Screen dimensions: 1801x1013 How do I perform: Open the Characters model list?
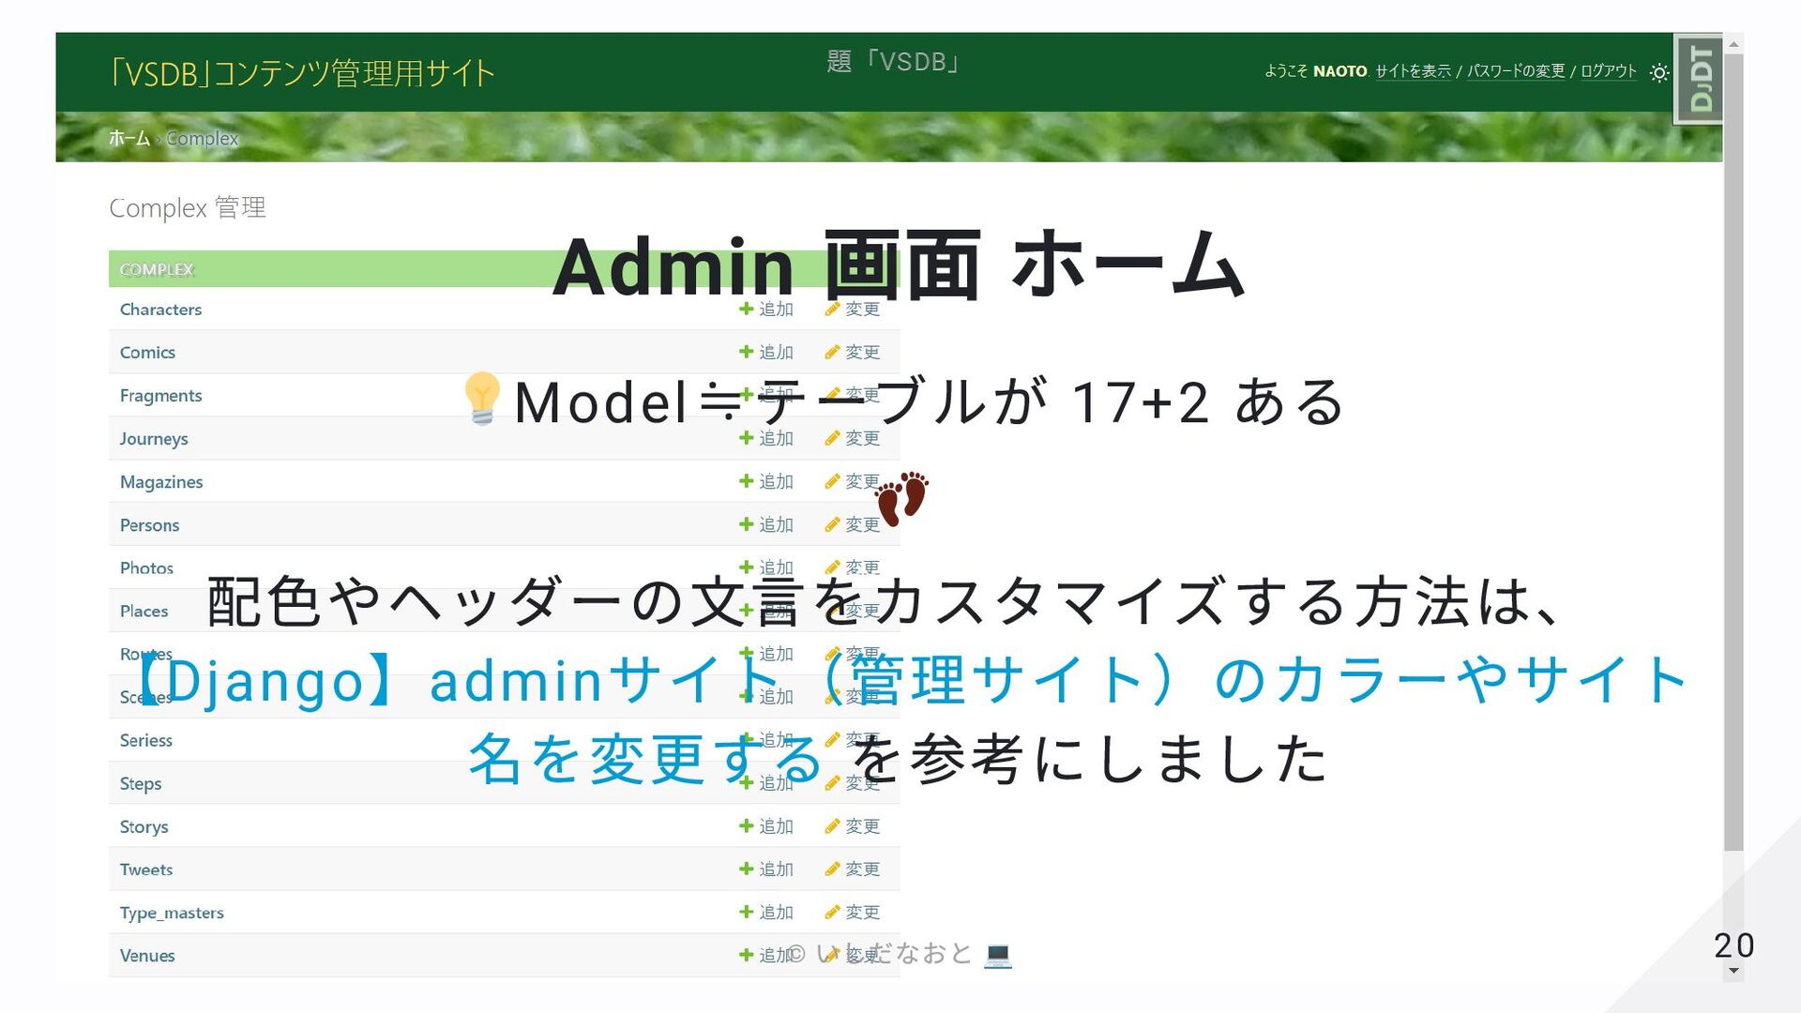pos(160,310)
